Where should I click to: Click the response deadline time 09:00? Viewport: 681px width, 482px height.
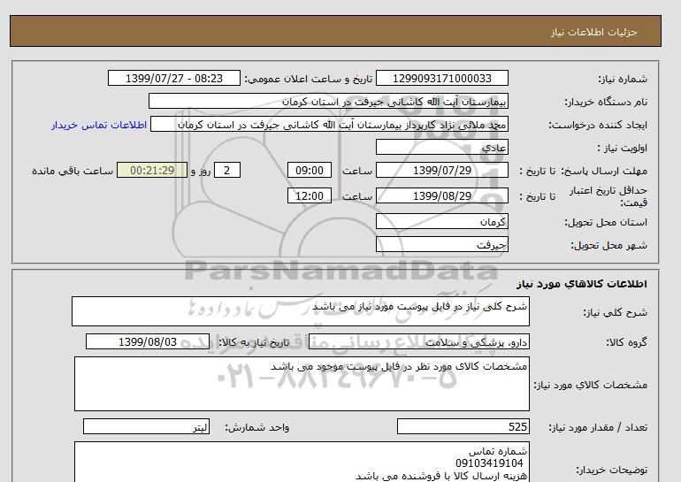(x=310, y=170)
